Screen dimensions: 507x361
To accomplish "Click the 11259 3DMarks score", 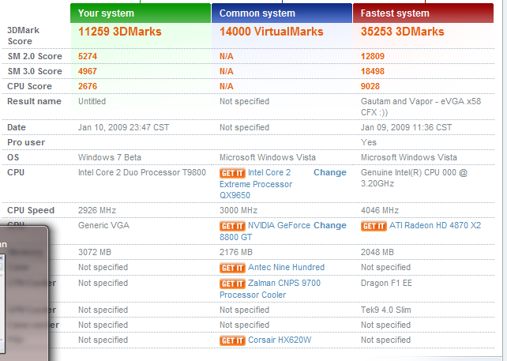I will [x=119, y=32].
